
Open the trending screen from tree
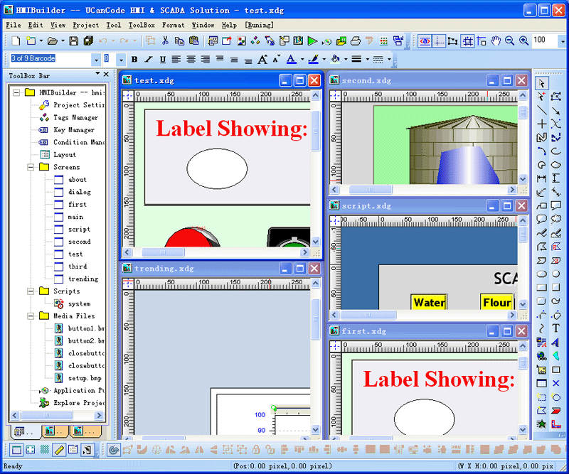pos(83,279)
